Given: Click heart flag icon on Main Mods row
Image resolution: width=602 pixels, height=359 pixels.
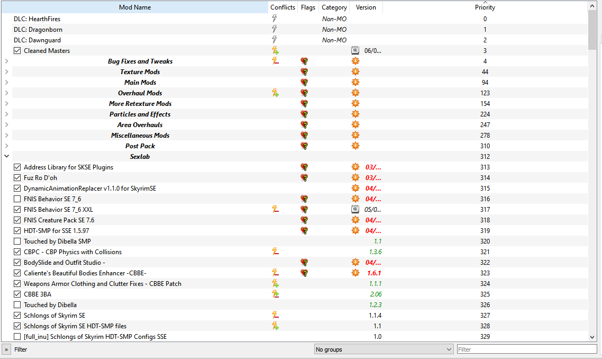Looking at the screenshot, I should (x=304, y=82).
